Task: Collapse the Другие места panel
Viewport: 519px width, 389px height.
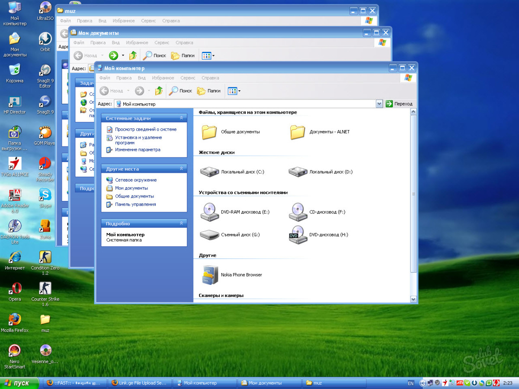Action: pyautogui.click(x=182, y=169)
